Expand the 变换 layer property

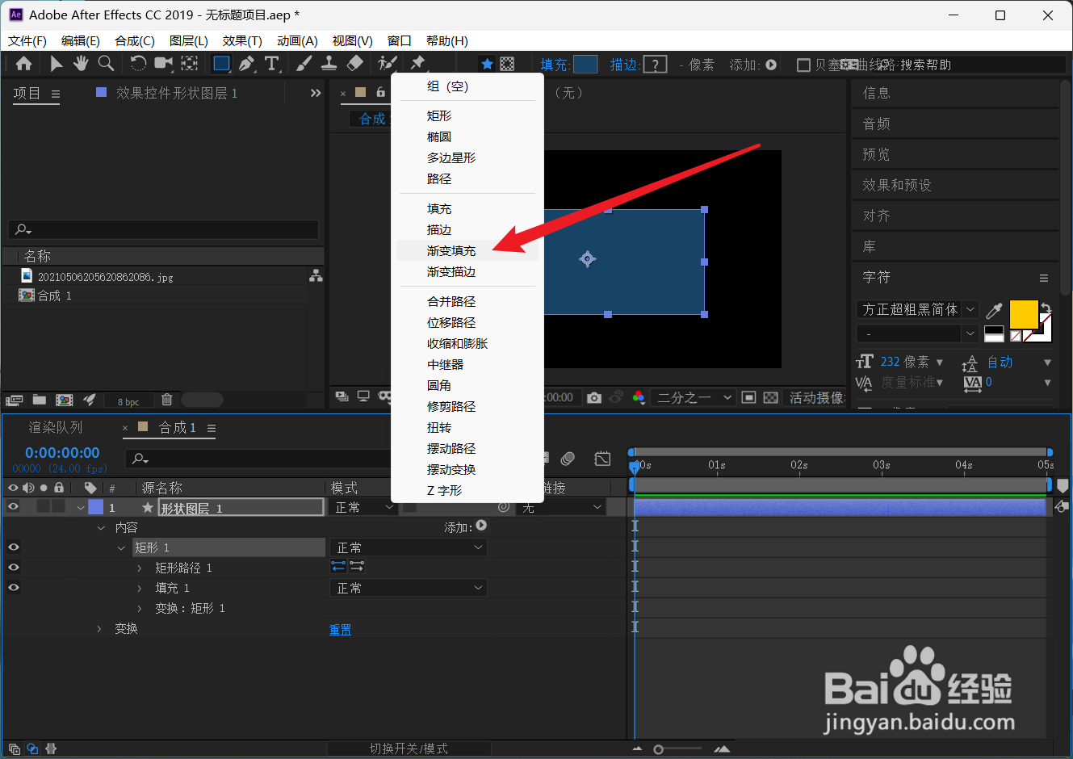pos(99,628)
